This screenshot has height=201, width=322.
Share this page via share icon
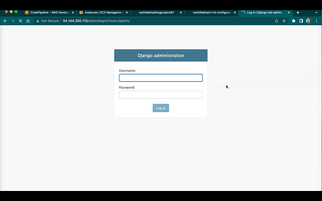click(277, 21)
